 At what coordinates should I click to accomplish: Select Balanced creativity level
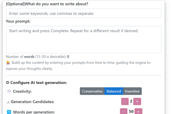(114, 91)
